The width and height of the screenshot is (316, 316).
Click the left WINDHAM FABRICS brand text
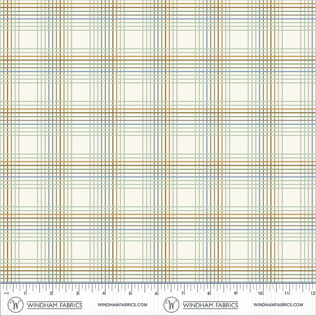(x=54, y=305)
